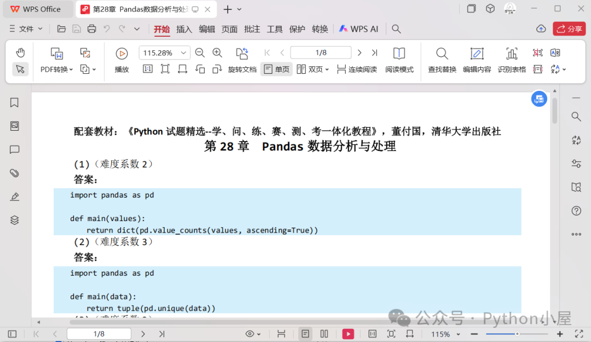Image resolution: width=591 pixels, height=342 pixels.
Task: Open the layers panel in sidebar
Action: pyautogui.click(x=14, y=220)
